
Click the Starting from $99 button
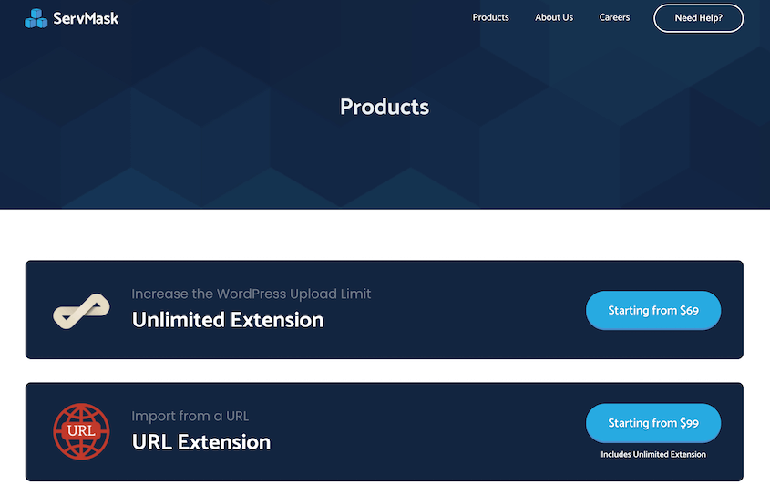653,423
